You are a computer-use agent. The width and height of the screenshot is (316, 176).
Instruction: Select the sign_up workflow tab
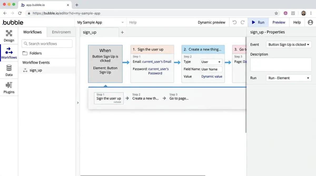[99, 32]
